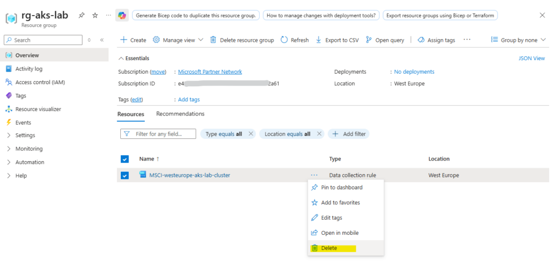Screen dimensions: 555x276
Task: Click the Add filter button
Action: [350, 134]
